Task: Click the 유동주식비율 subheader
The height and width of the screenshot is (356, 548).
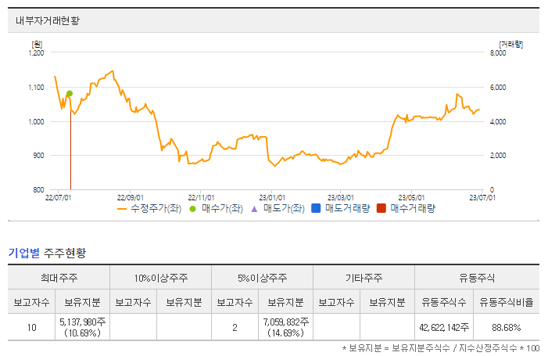Action: (x=507, y=302)
